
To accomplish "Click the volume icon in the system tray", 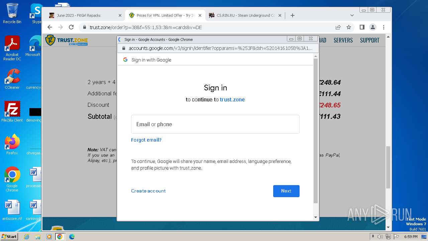I will pyautogui.click(x=380, y=237).
